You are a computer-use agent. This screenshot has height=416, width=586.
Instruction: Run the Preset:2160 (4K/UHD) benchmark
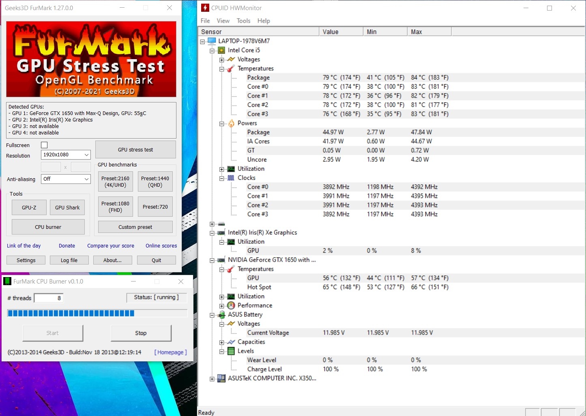pos(115,181)
